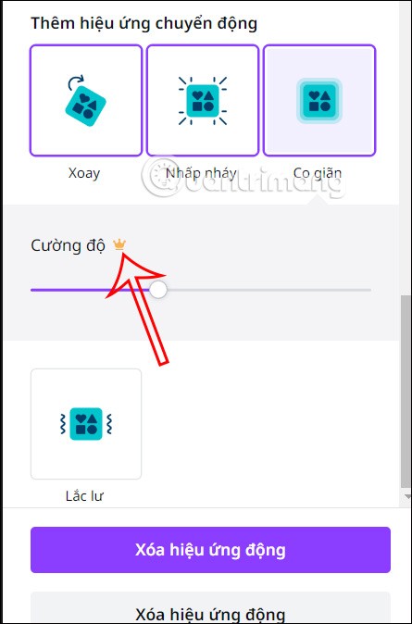Click the Thêm hiệu ứng chuyển động heading
Image resolution: width=412 pixels, height=624 pixels.
(x=144, y=23)
